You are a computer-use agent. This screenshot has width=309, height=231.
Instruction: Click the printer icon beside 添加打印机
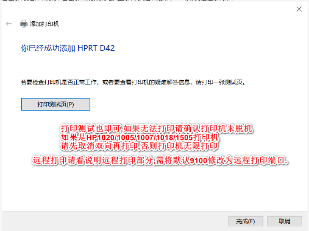click(23, 24)
